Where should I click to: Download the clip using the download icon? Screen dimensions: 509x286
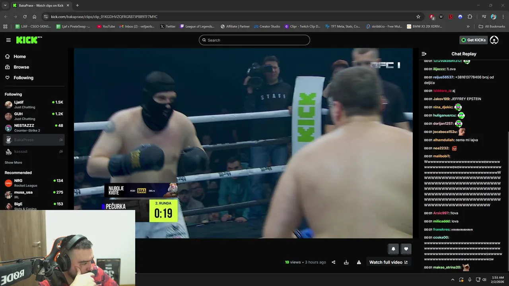point(346,262)
